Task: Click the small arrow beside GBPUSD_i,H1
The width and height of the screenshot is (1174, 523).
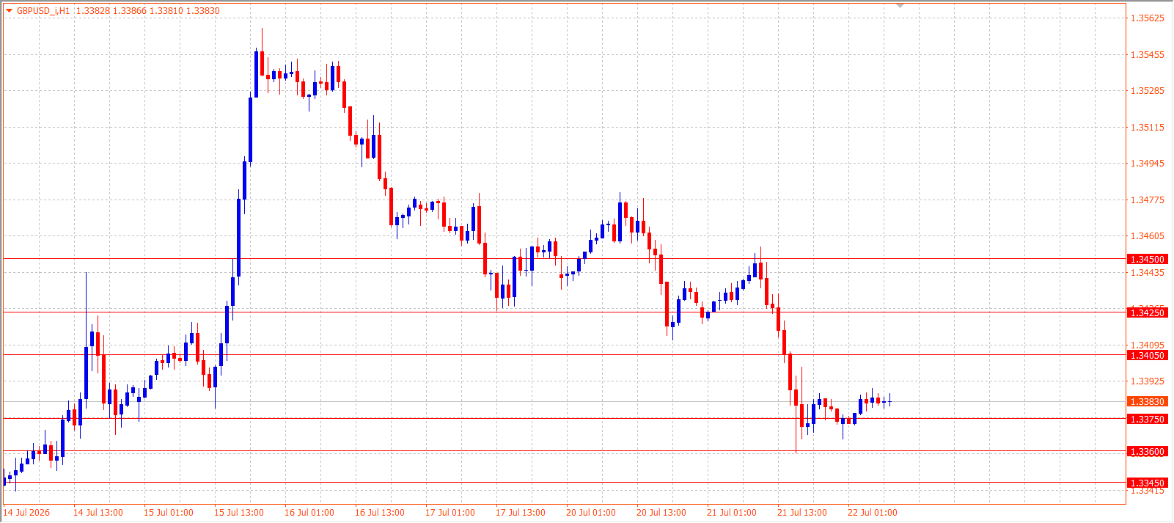Action: [x=10, y=11]
